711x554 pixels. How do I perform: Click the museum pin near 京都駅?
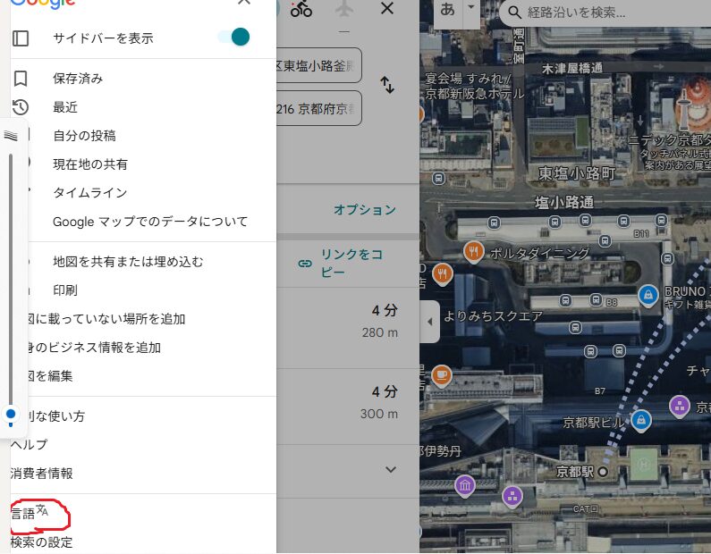(465, 486)
